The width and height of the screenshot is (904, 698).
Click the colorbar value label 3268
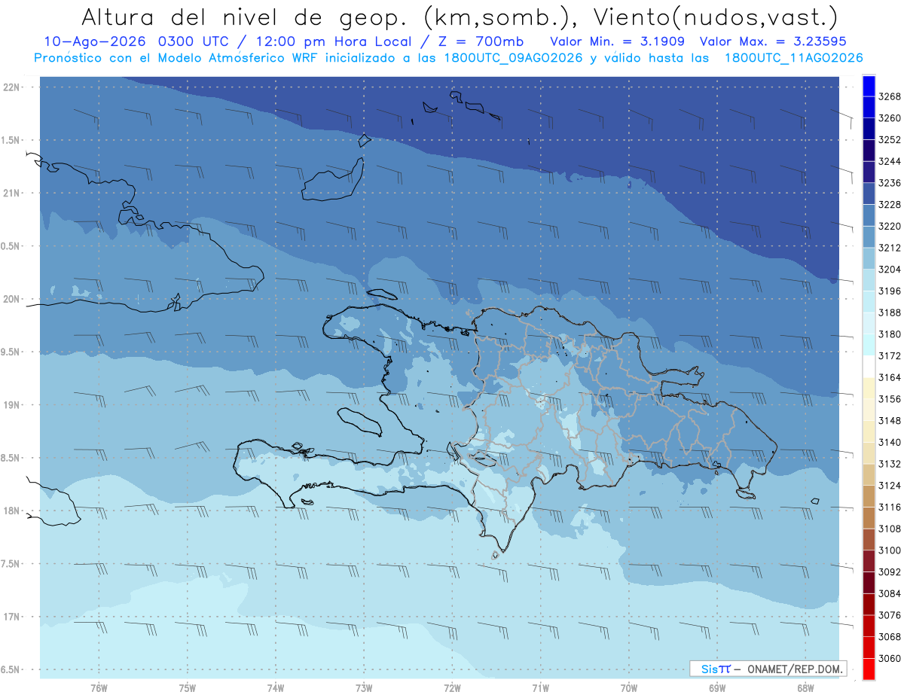[889, 96]
